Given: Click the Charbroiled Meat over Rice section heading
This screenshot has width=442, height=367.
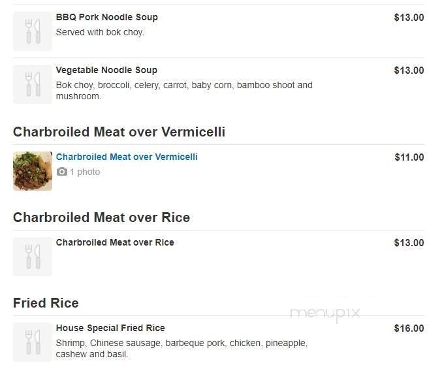Looking at the screenshot, I should (x=101, y=217).
